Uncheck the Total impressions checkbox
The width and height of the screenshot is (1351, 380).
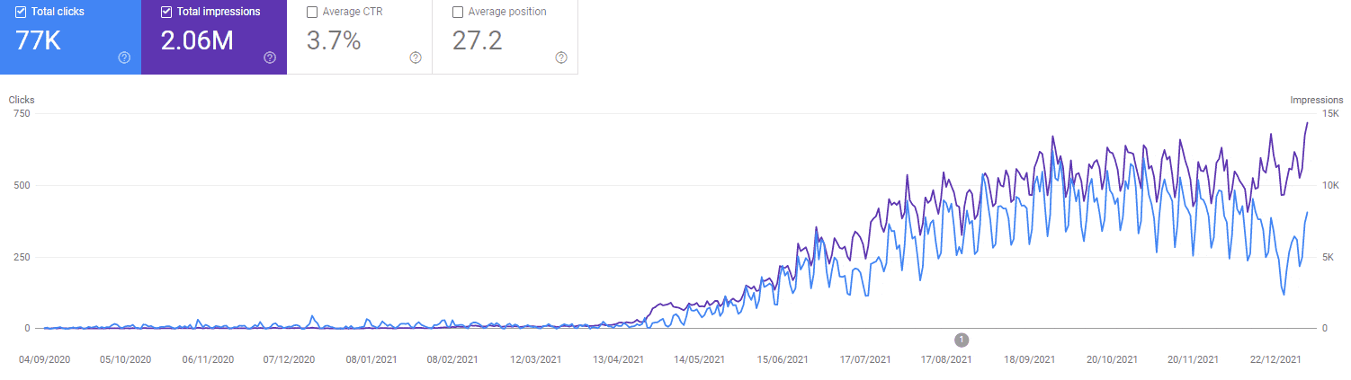[166, 13]
